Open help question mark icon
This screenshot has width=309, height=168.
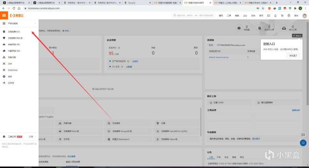tap(289, 15)
